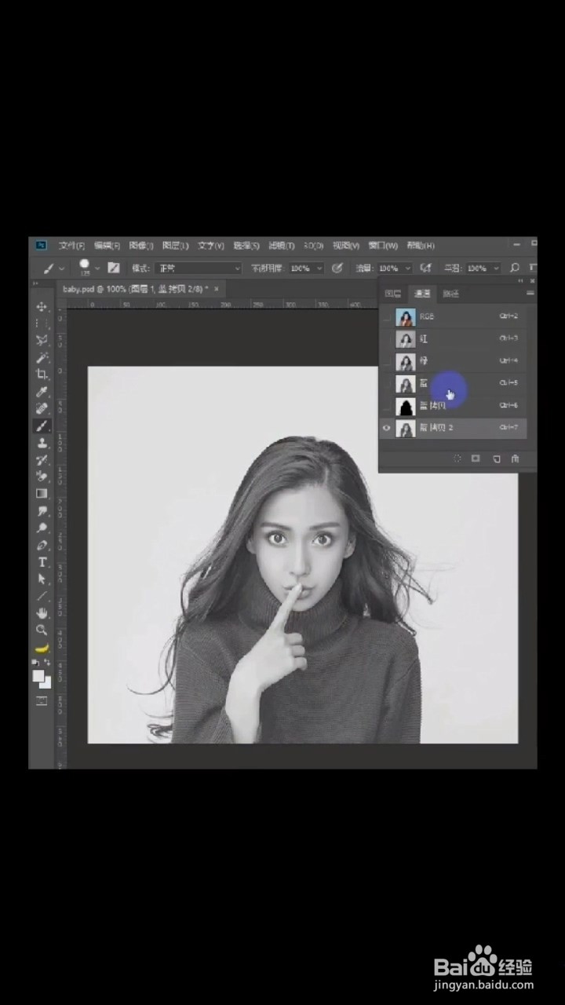Viewport: 565px width, 1005px height.
Task: Open the 文件(F) menu
Action: coord(72,245)
